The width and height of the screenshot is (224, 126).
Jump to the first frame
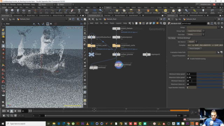coord(4,111)
